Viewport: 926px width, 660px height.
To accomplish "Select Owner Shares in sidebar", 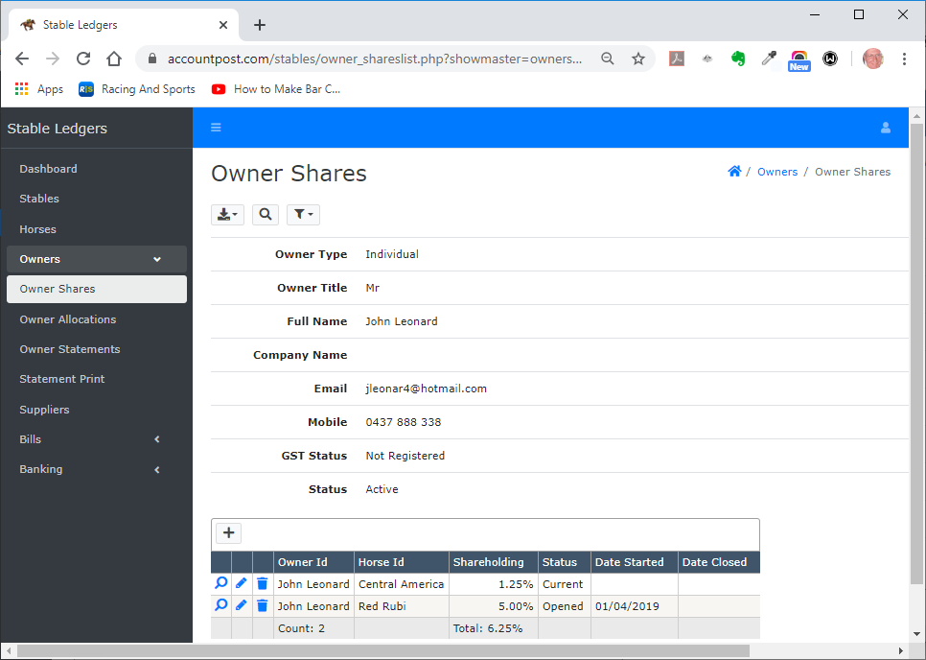I will pos(97,289).
